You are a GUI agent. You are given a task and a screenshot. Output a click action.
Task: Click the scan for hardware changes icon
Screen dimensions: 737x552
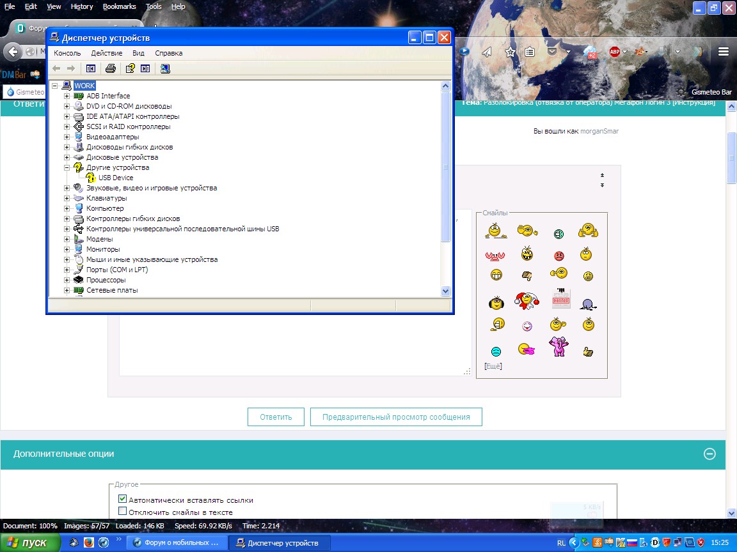click(165, 68)
